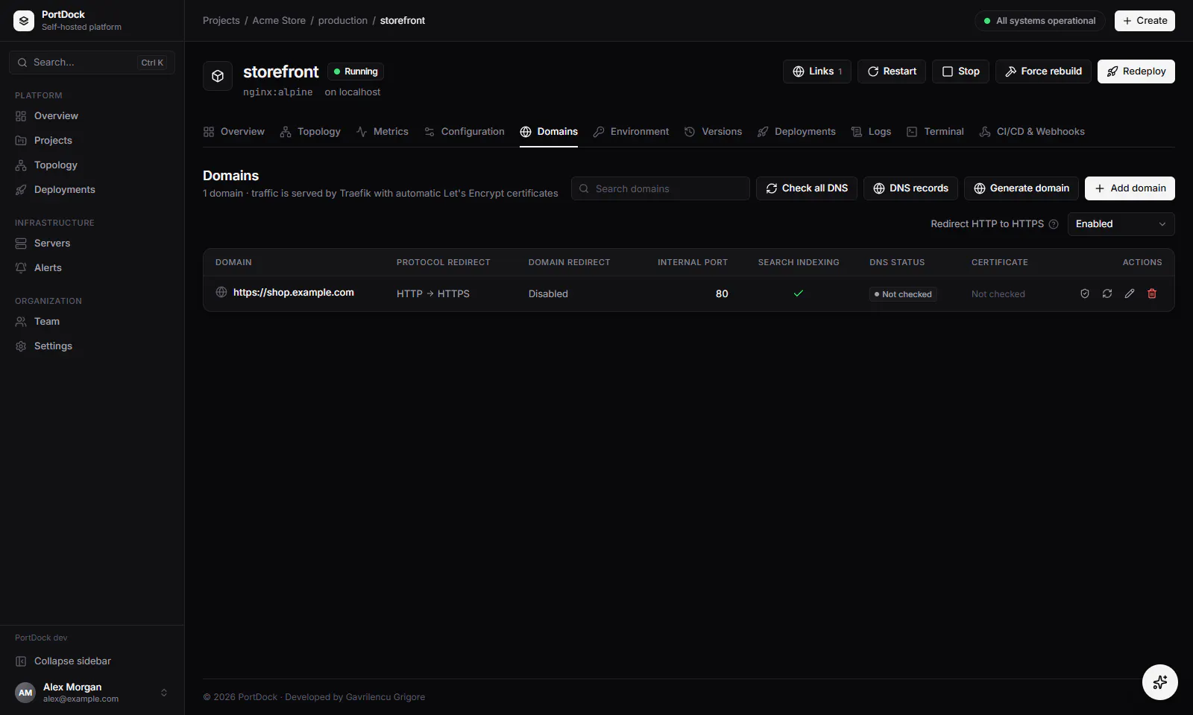
Task: Click the Acme Store breadcrumb link
Action: pos(279,21)
